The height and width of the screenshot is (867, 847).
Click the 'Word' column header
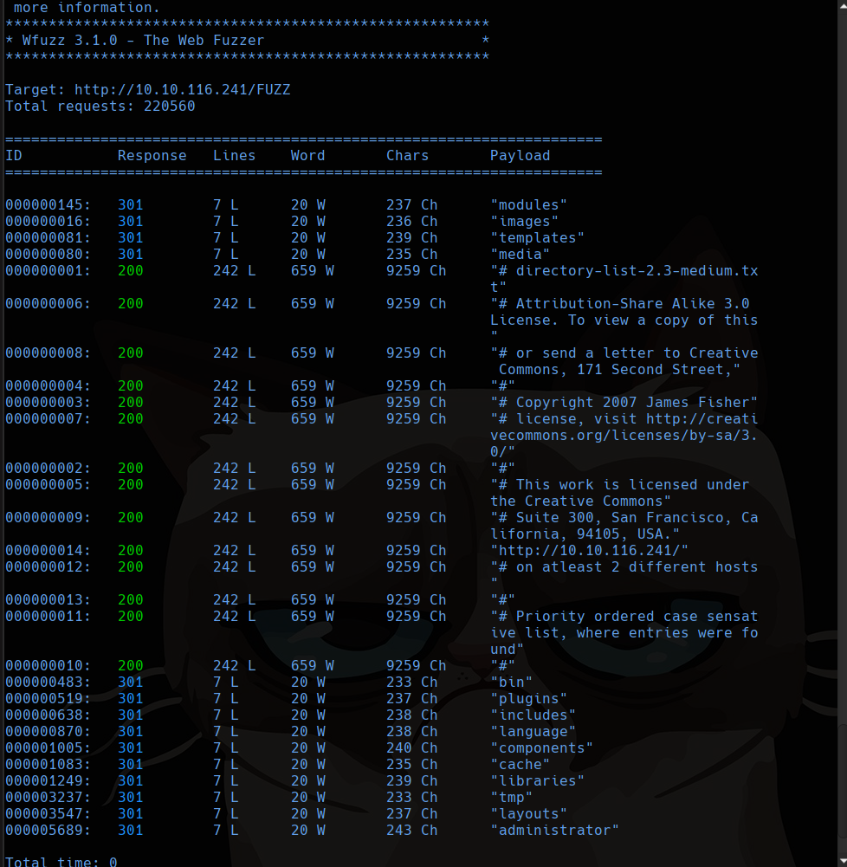pyautogui.click(x=308, y=155)
